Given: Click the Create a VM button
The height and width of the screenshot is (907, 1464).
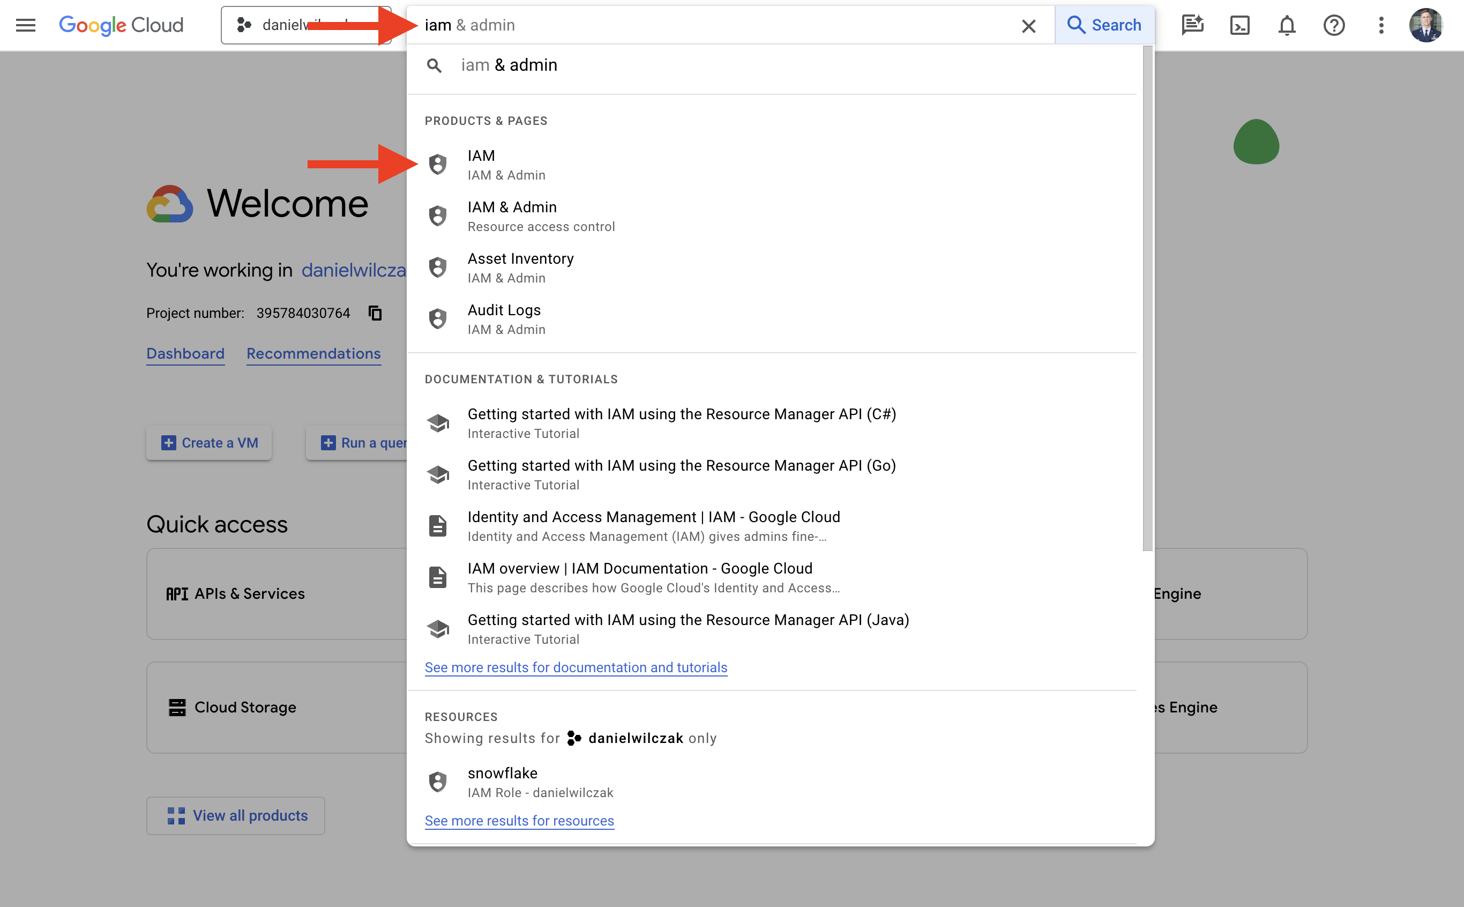Looking at the screenshot, I should [x=209, y=443].
